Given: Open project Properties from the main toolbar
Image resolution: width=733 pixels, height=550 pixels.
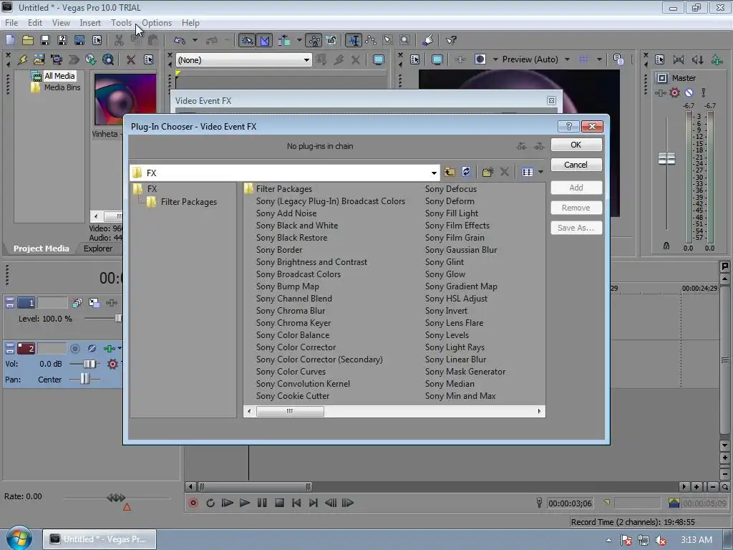Looking at the screenshot, I should 97,40.
